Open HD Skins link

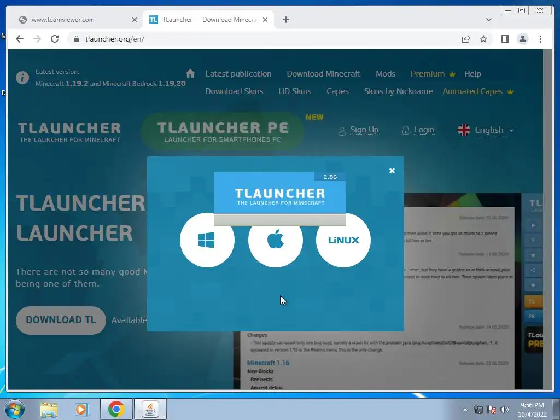pos(295,91)
